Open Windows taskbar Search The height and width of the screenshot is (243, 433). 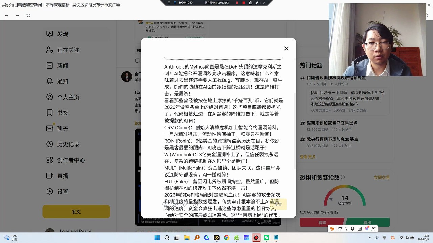(167, 238)
